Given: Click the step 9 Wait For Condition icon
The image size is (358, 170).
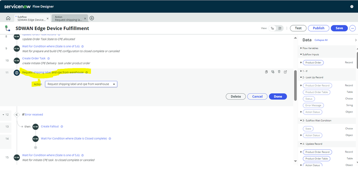Looking at the screenshot, I should tap(17, 48).
